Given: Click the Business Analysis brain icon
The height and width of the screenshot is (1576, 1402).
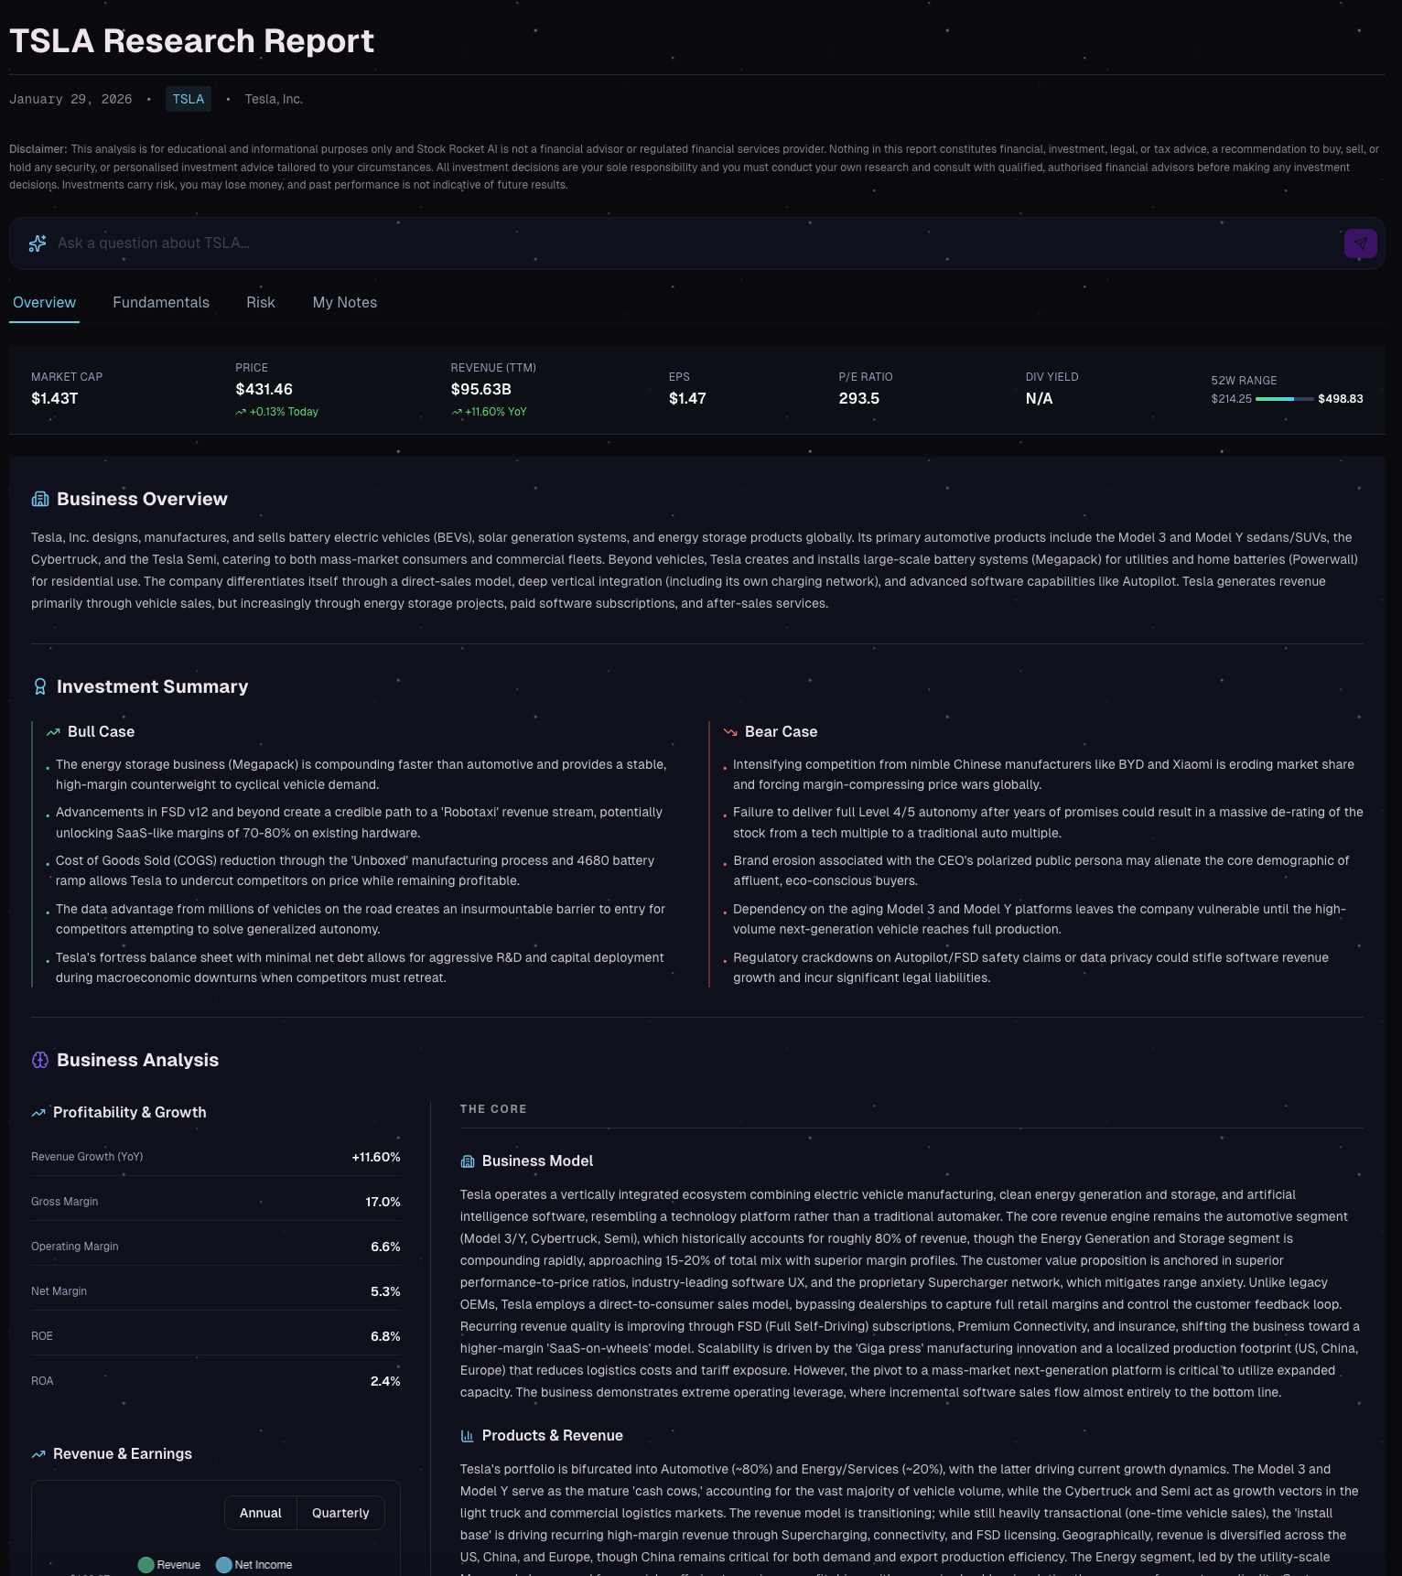Looking at the screenshot, I should tap(40, 1060).
